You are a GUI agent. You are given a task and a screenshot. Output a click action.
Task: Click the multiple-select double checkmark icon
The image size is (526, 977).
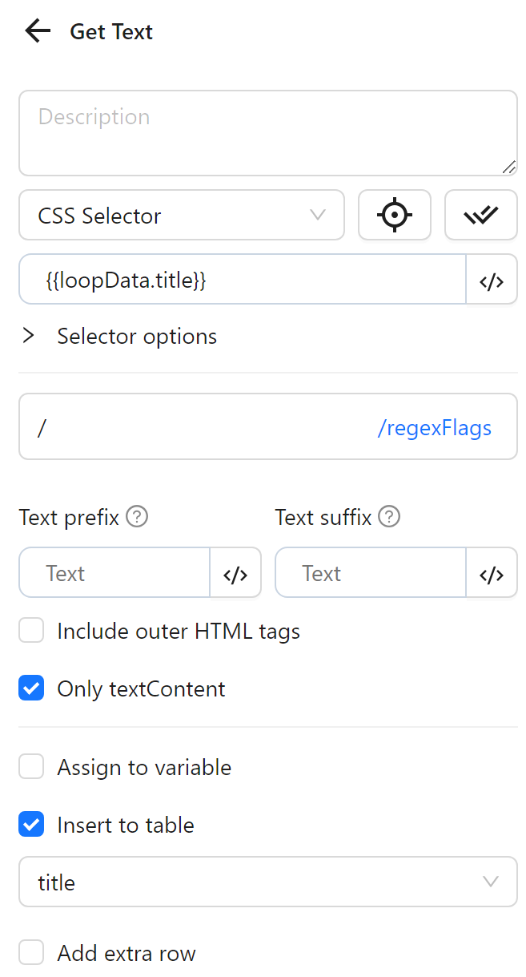[480, 215]
